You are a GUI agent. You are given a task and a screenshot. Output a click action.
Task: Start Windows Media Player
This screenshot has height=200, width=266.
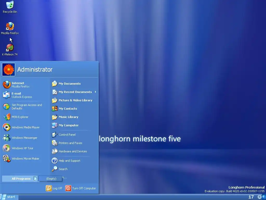[25, 127]
